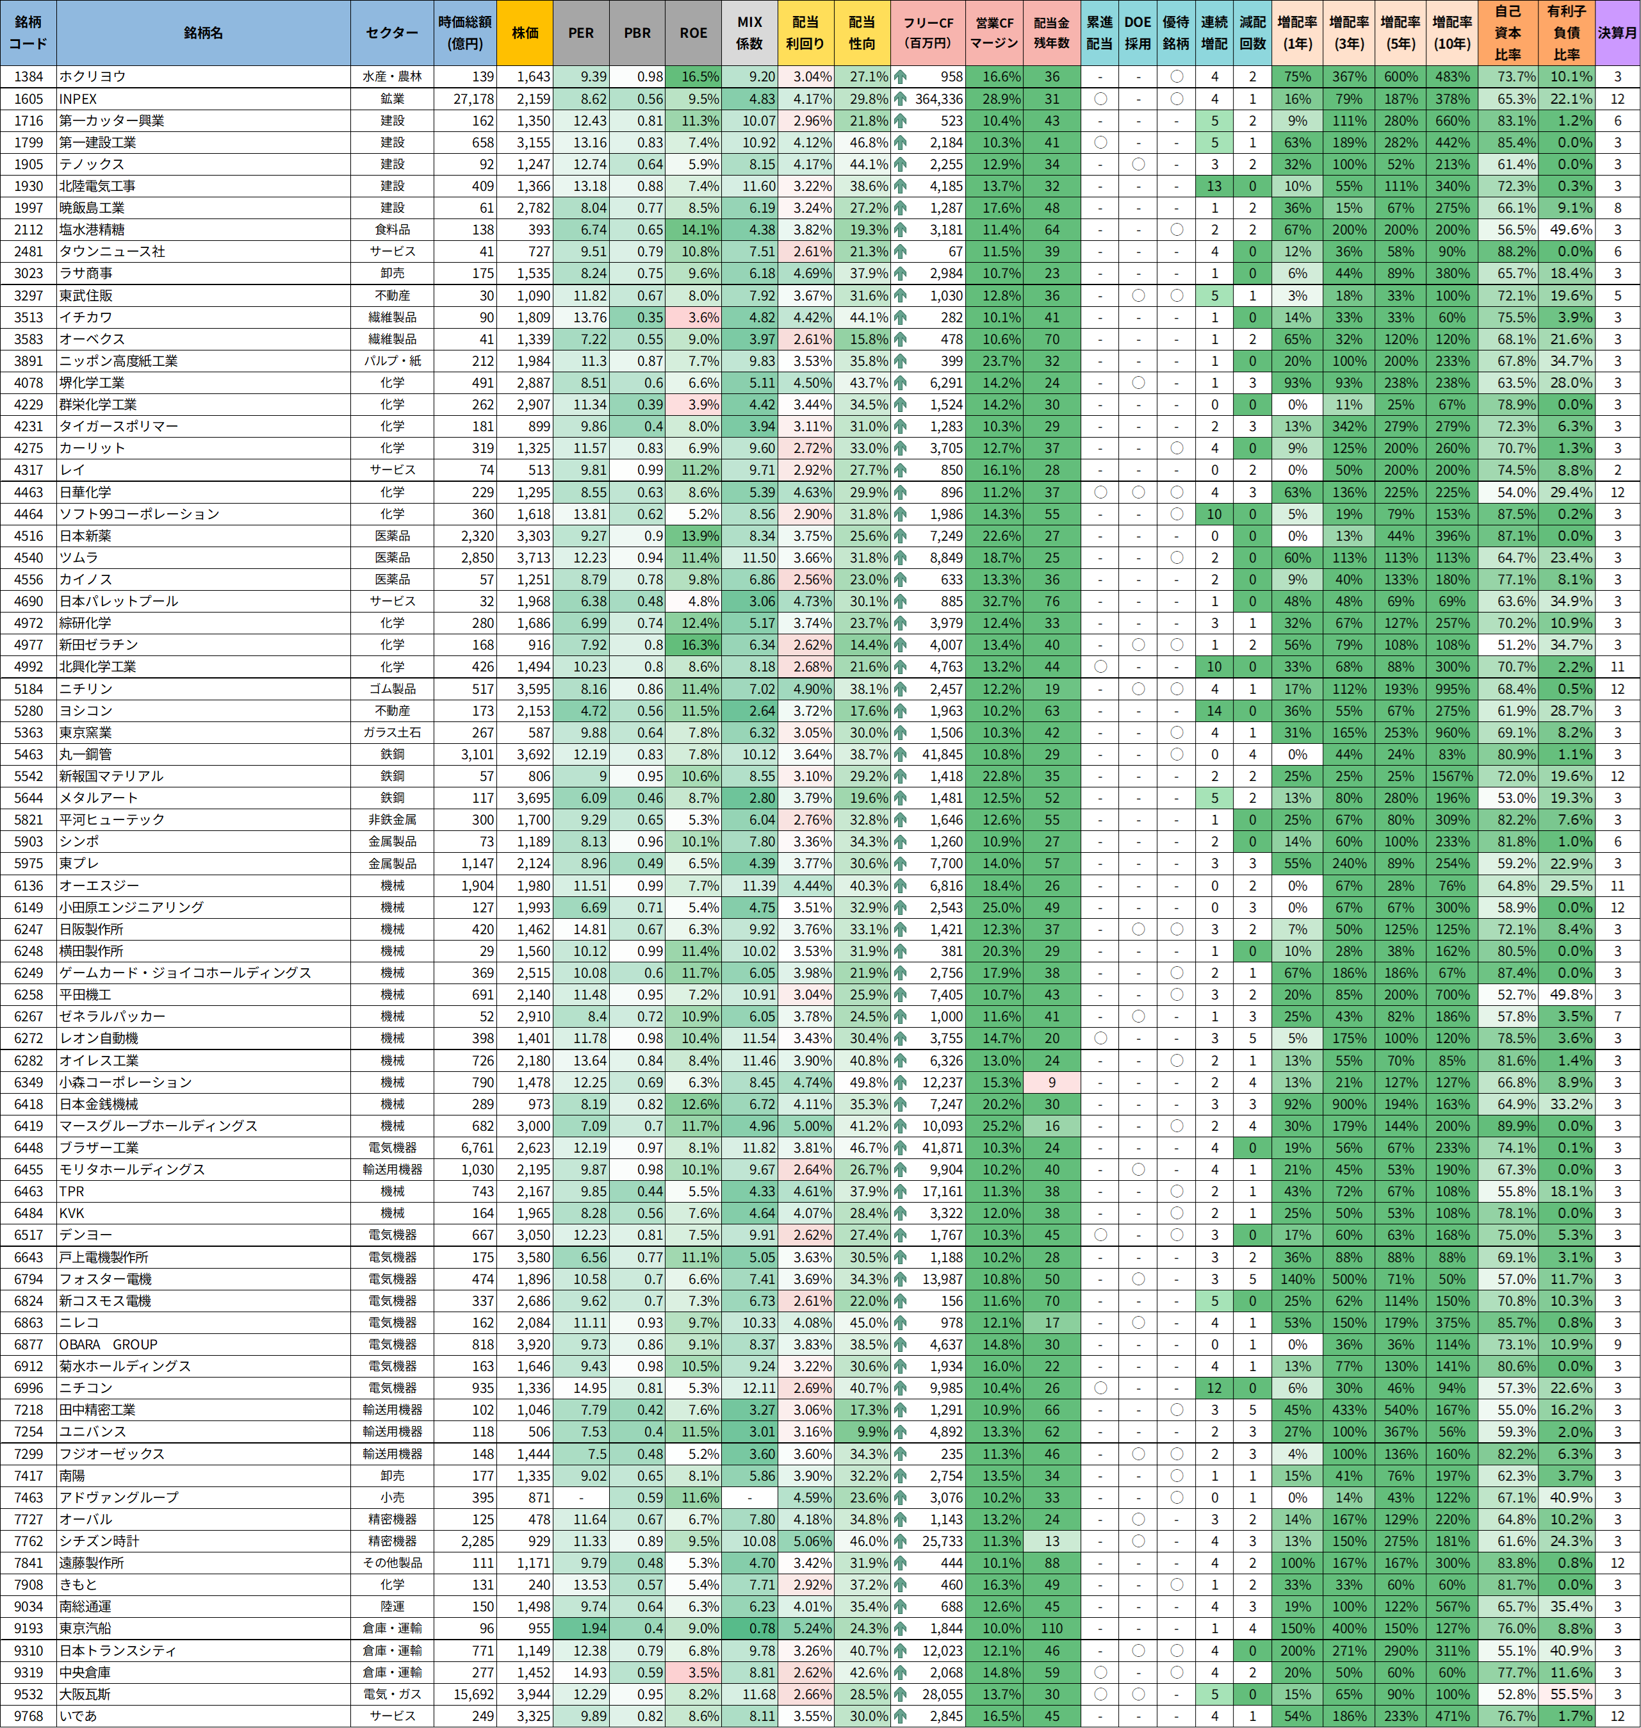
Task: Click the 配当金残年数 column header
Action: [1052, 33]
